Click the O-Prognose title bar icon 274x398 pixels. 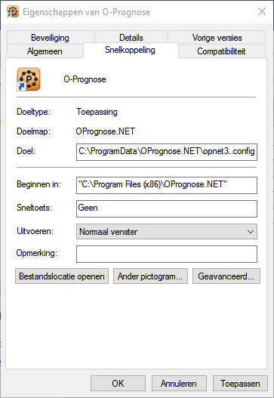point(13,11)
